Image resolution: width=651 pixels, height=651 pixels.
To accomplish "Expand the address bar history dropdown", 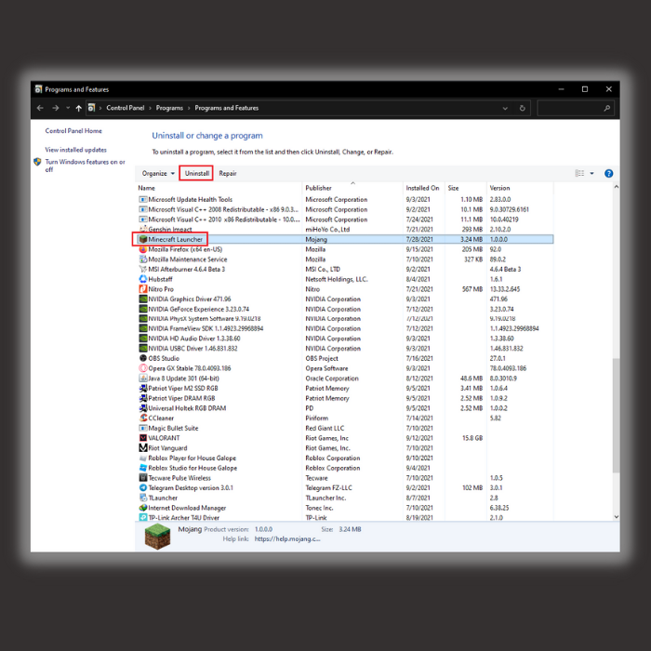I will click(x=505, y=108).
